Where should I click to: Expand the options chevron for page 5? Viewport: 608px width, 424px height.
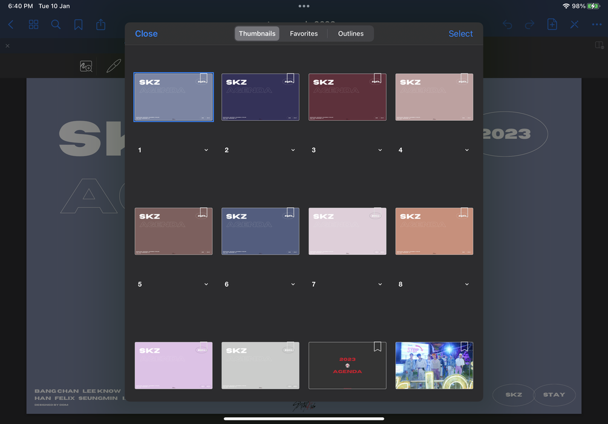point(206,284)
